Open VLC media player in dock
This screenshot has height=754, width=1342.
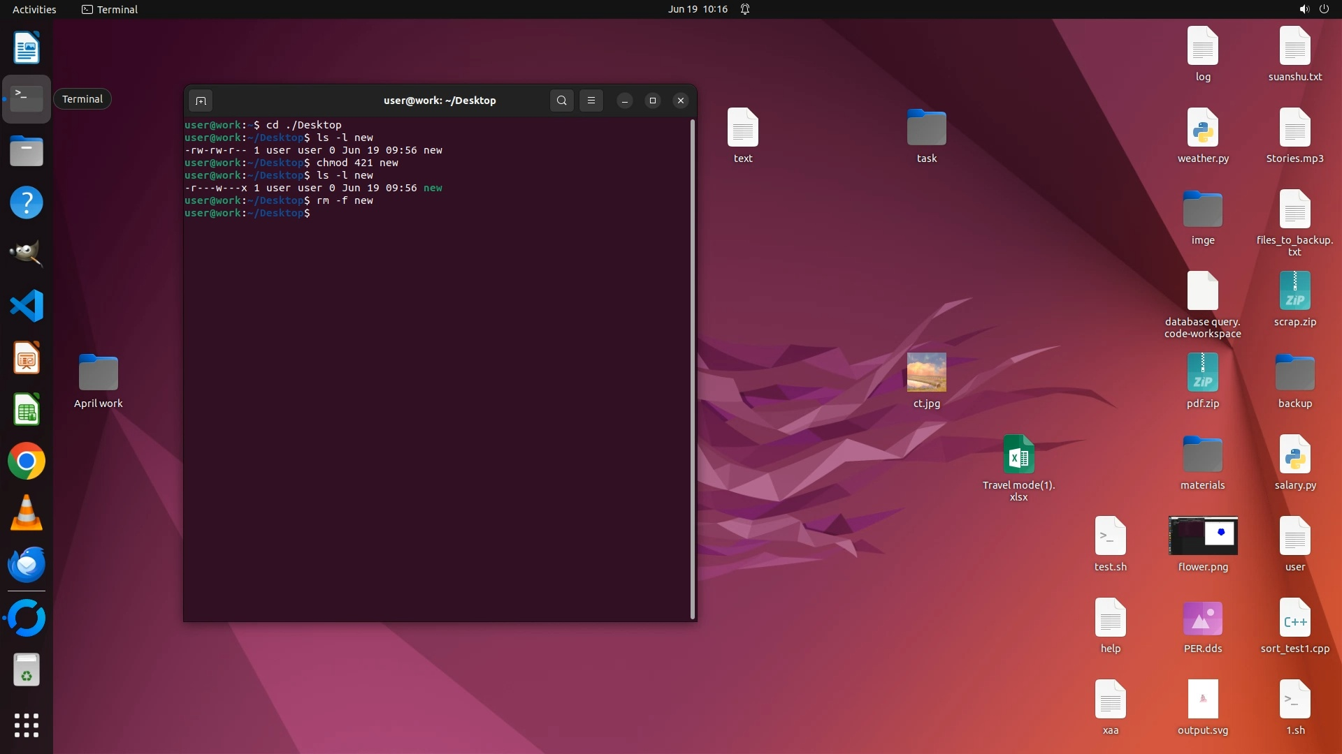(27, 513)
